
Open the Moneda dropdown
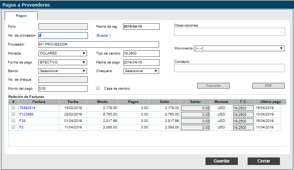[x=63, y=53]
